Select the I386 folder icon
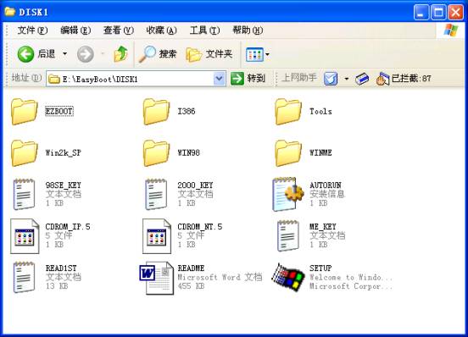This screenshot has height=337, width=468. [x=156, y=112]
